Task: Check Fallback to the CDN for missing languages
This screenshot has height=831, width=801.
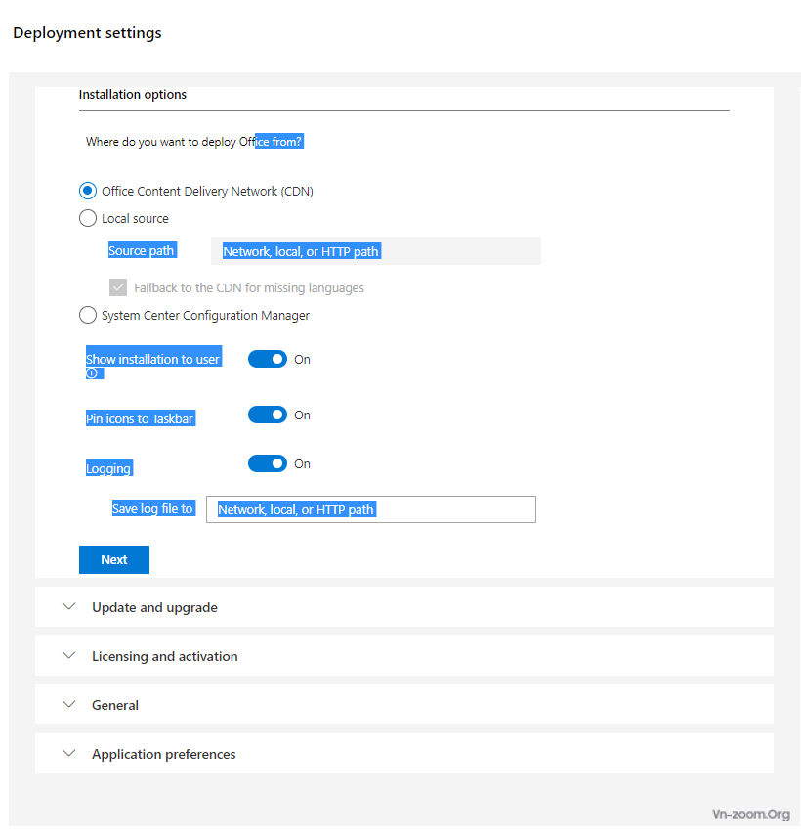Action: click(x=118, y=287)
